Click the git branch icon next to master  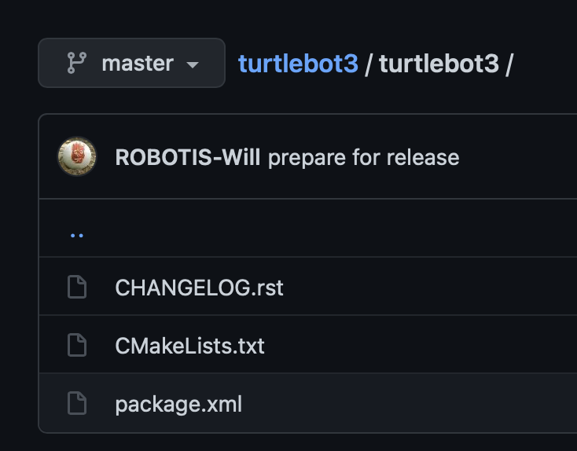click(77, 63)
